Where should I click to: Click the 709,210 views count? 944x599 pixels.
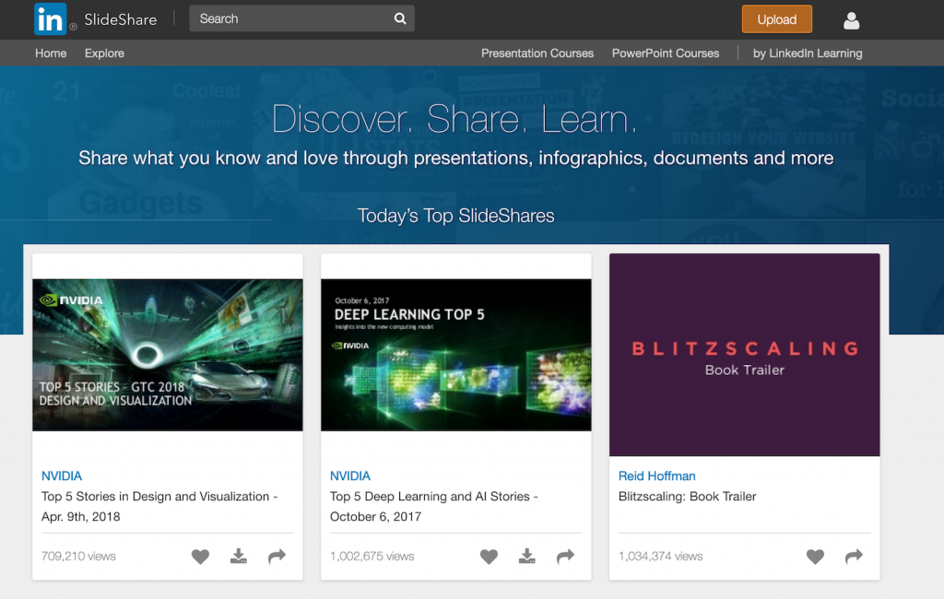78,557
